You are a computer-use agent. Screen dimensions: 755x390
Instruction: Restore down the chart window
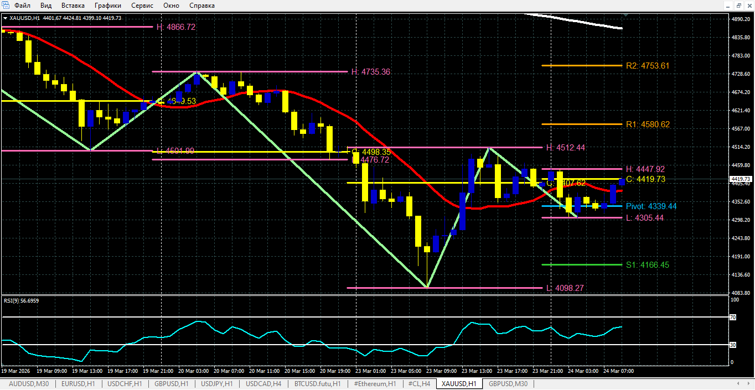pyautogui.click(x=738, y=5)
